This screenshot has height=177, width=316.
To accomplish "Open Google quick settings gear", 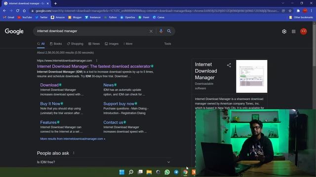I will click(284, 31).
